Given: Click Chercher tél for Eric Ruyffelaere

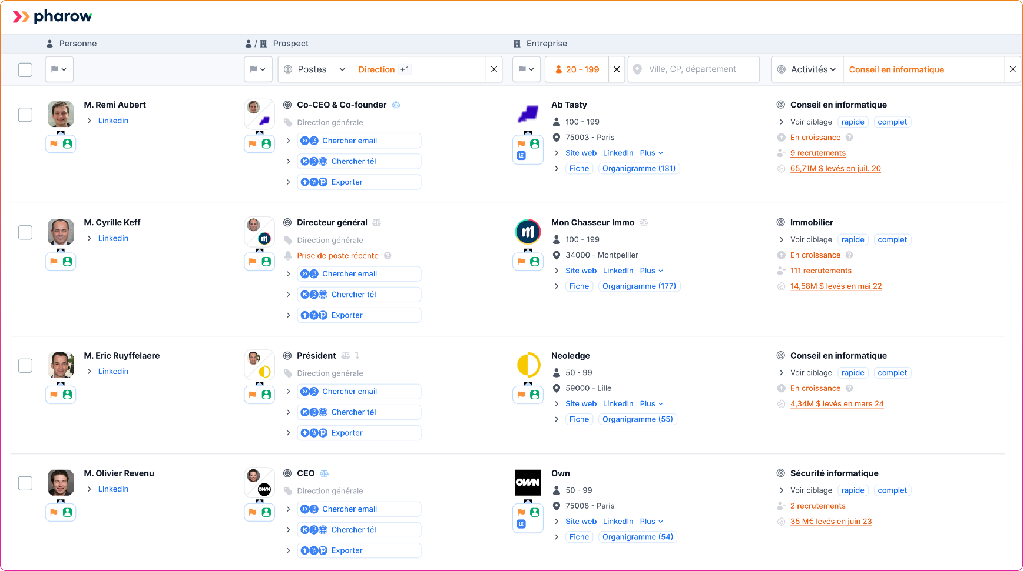Looking at the screenshot, I should click(359, 412).
